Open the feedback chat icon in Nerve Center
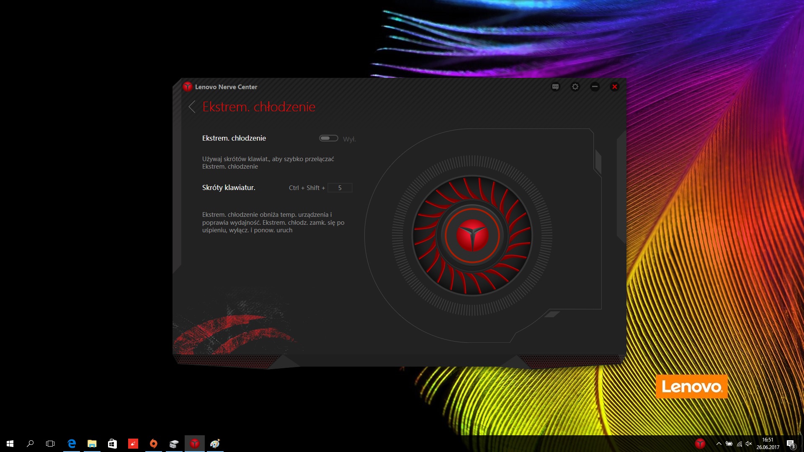This screenshot has height=452, width=804. tap(556, 87)
